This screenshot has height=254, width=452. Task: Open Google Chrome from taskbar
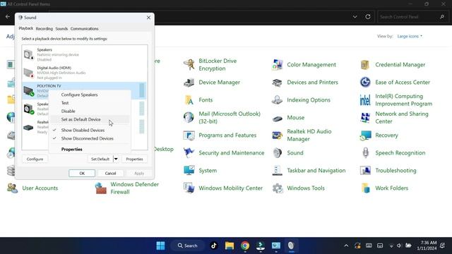(x=245, y=246)
